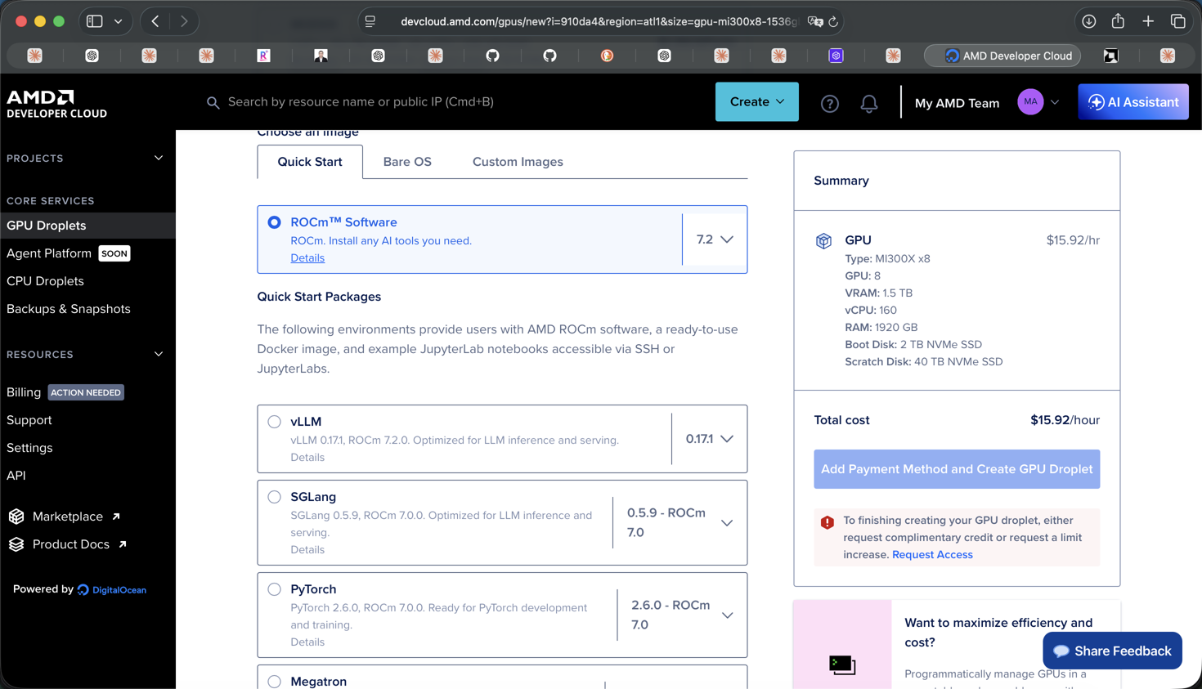Open the page reader/menu icon in address bar
Screen dimensions: 1202x689
[370, 21]
